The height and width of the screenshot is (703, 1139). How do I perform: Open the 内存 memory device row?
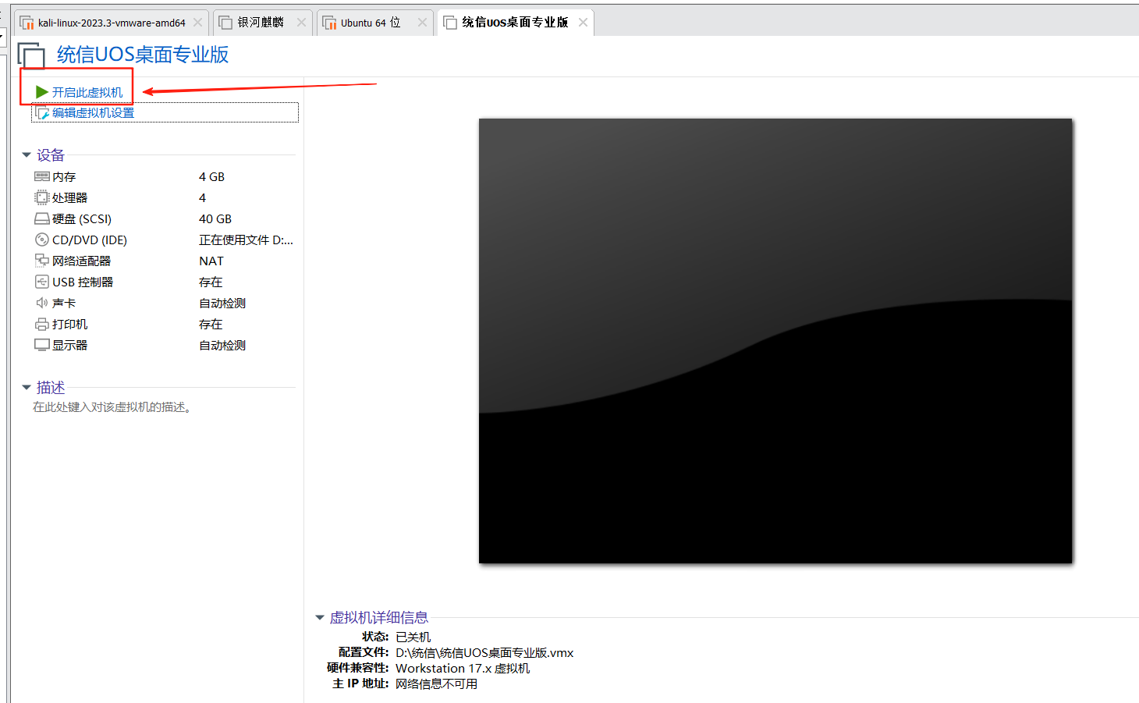pos(164,177)
